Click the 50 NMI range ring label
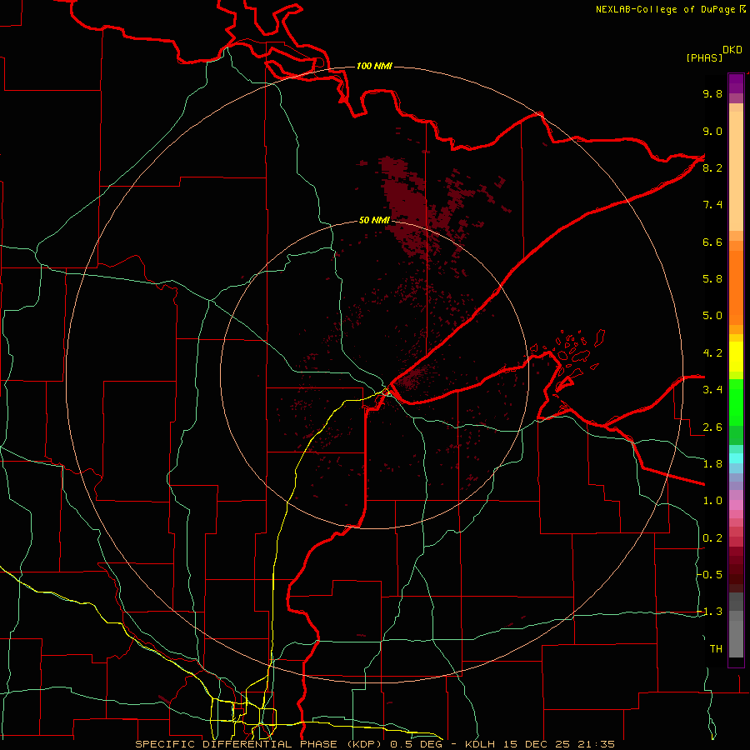Viewport: 750px width, 750px height. click(x=374, y=220)
